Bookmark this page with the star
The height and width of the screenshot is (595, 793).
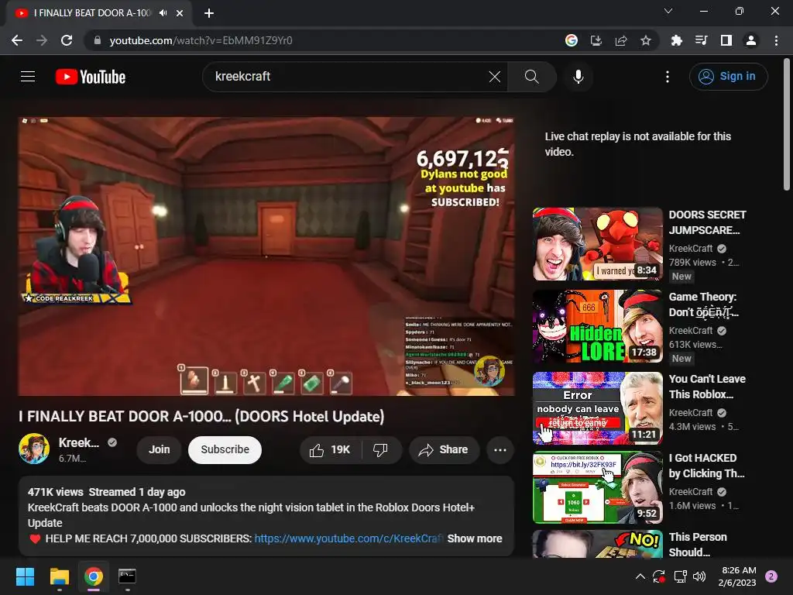tap(645, 40)
